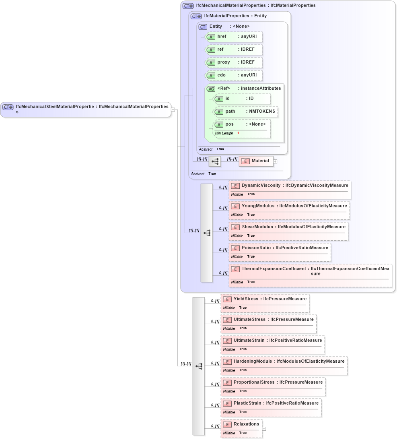
Task: Click the E icon of ThermalExpansionCoefficient
Action: pyautogui.click(x=235, y=269)
